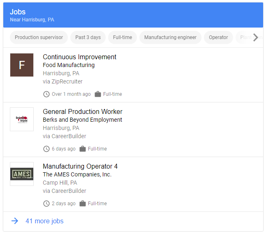Click the Jobs header title

pyautogui.click(x=18, y=12)
